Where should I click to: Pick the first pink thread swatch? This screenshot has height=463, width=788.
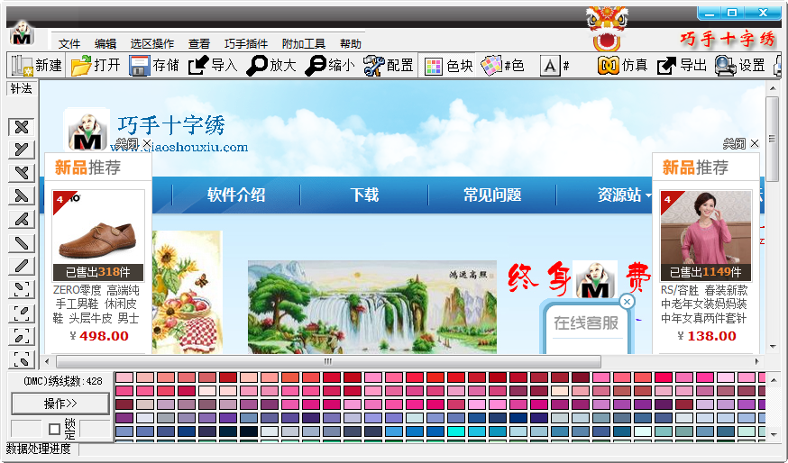tap(124, 377)
